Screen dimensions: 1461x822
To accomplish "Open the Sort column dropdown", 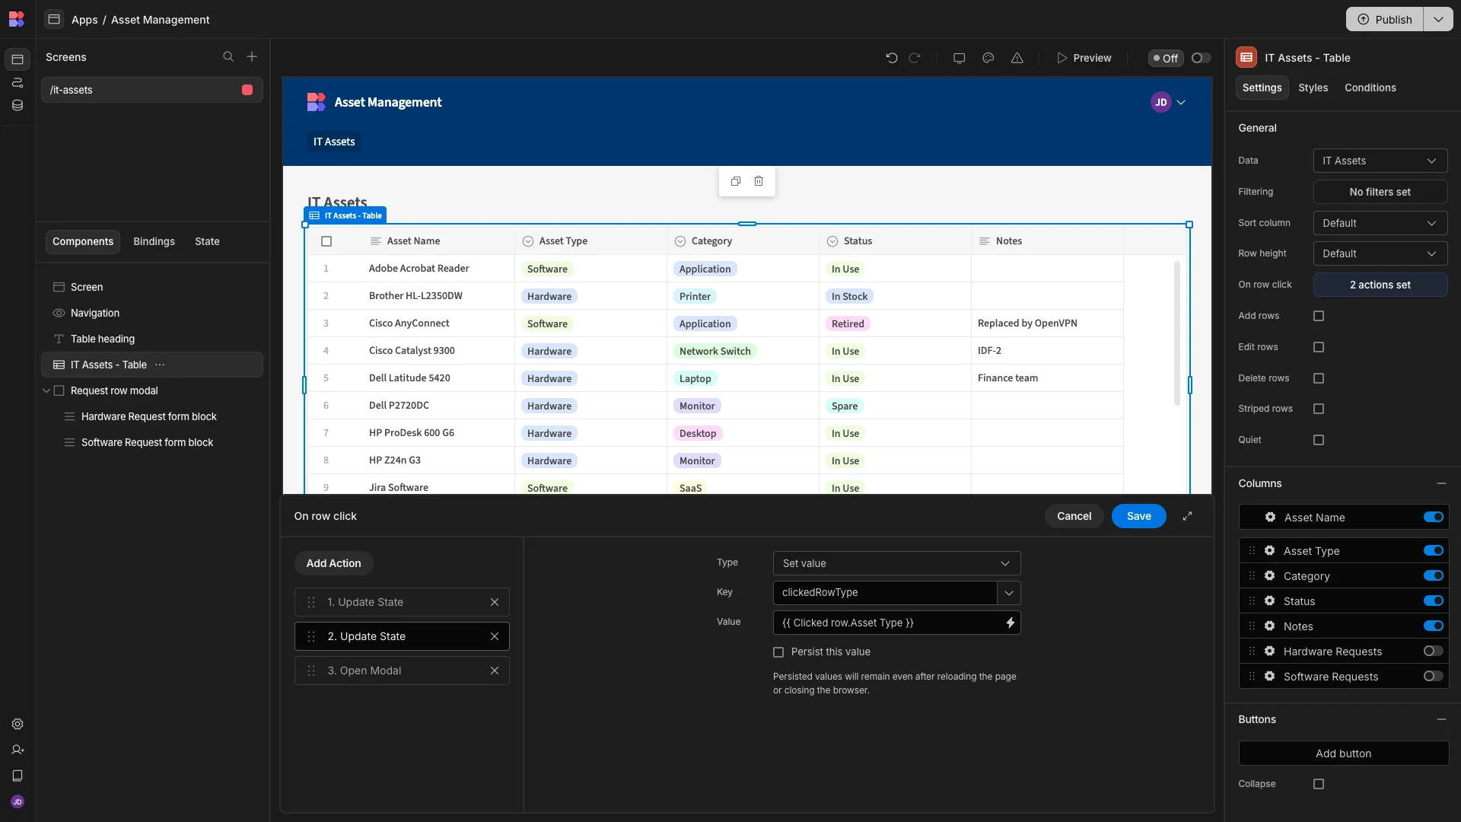I will (1380, 223).
